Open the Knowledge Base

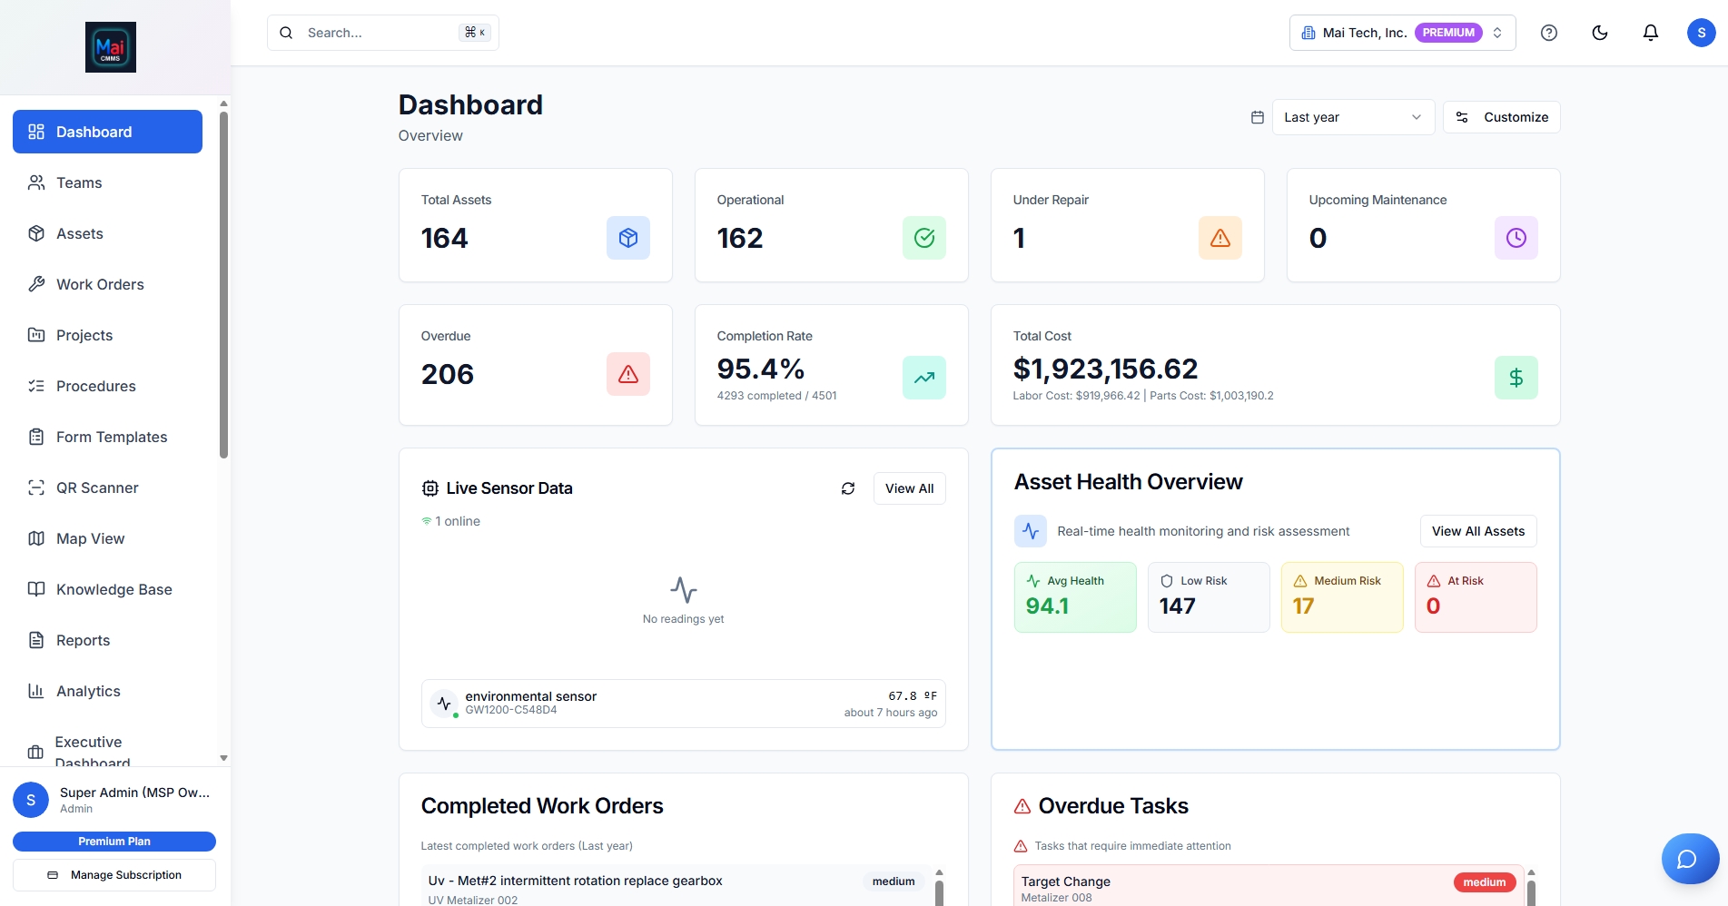click(113, 589)
